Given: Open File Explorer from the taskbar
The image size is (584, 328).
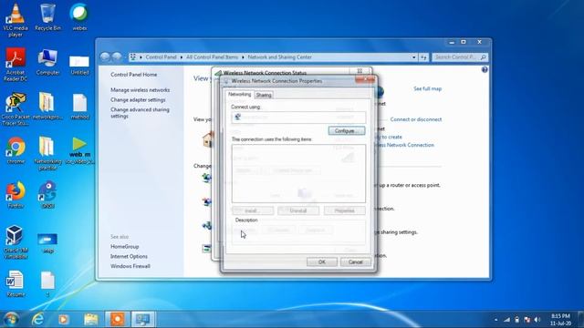Looking at the screenshot, I should [x=91, y=319].
